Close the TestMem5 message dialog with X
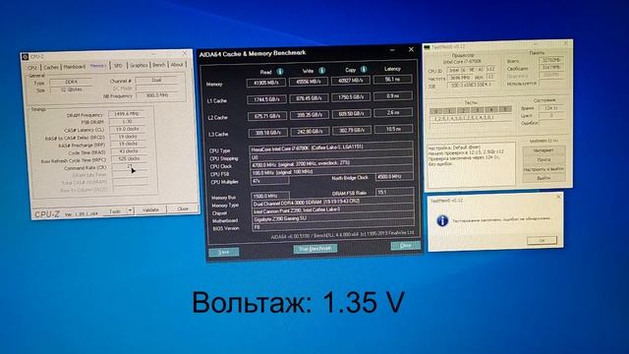This screenshot has height=354, width=629. pos(558,197)
